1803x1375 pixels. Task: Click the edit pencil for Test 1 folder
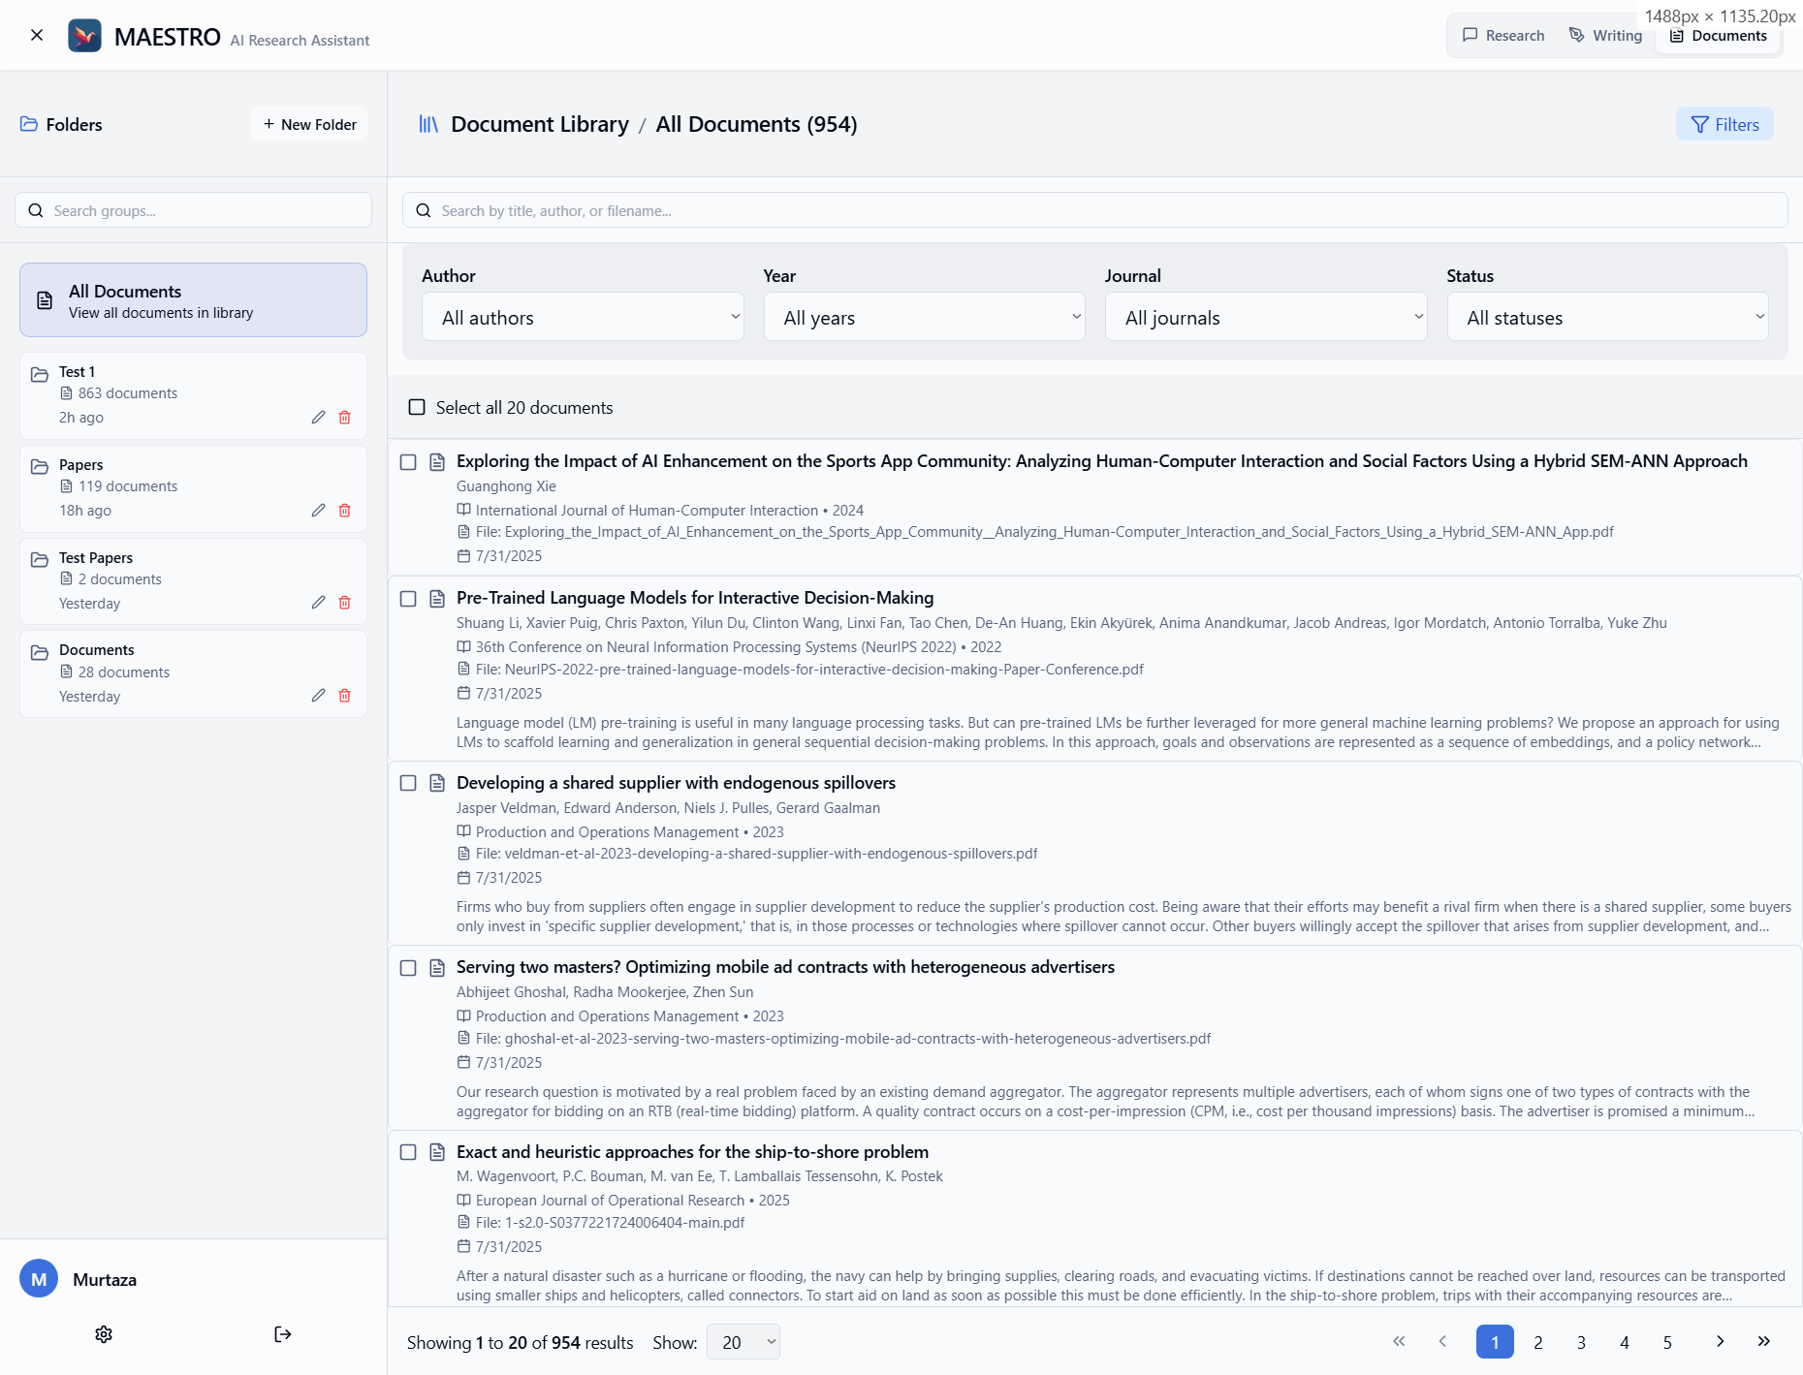pyautogui.click(x=318, y=418)
